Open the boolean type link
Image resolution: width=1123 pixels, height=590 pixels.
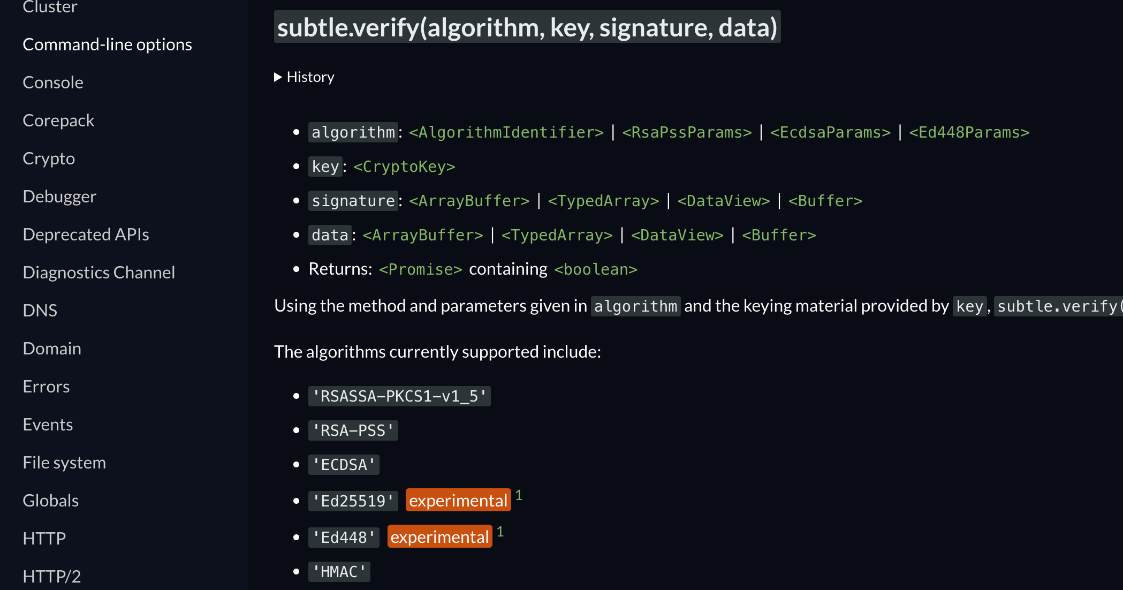596,269
